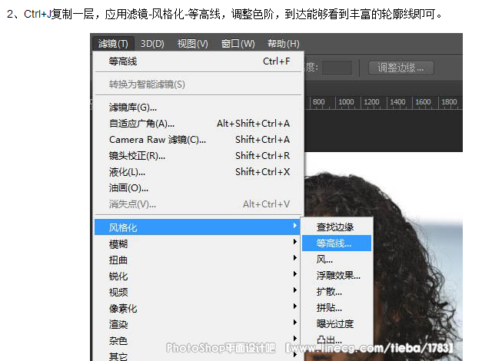Expand the 扭曲 distort submenu

pos(198,260)
